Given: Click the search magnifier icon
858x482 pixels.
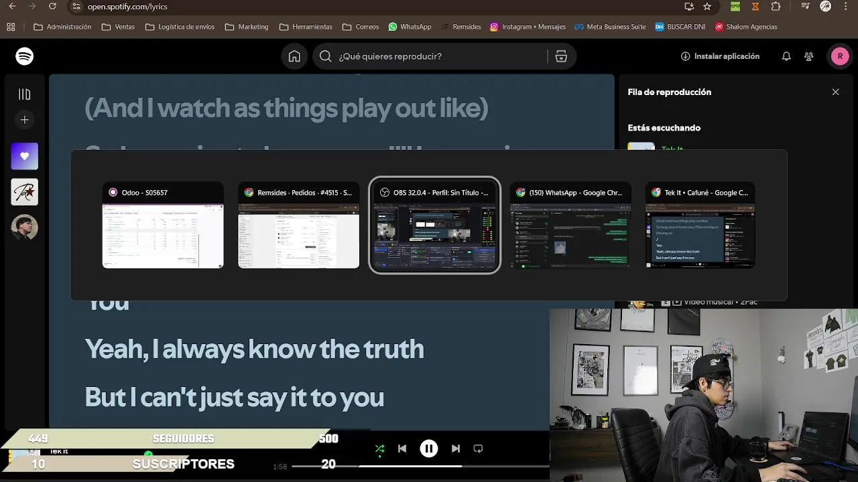Looking at the screenshot, I should point(326,56).
